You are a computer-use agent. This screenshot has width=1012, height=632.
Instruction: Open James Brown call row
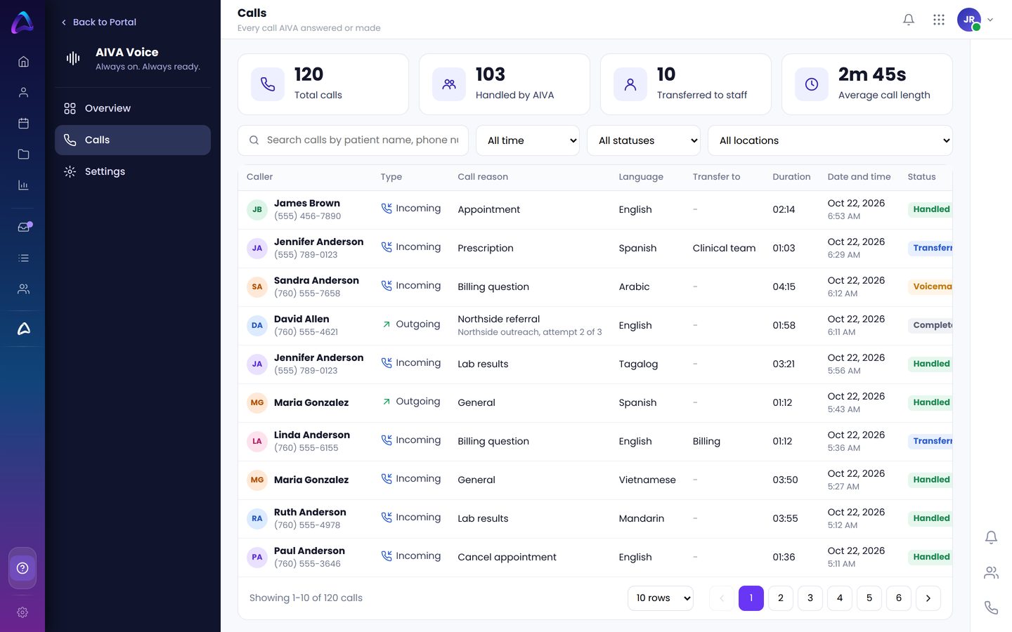click(595, 210)
